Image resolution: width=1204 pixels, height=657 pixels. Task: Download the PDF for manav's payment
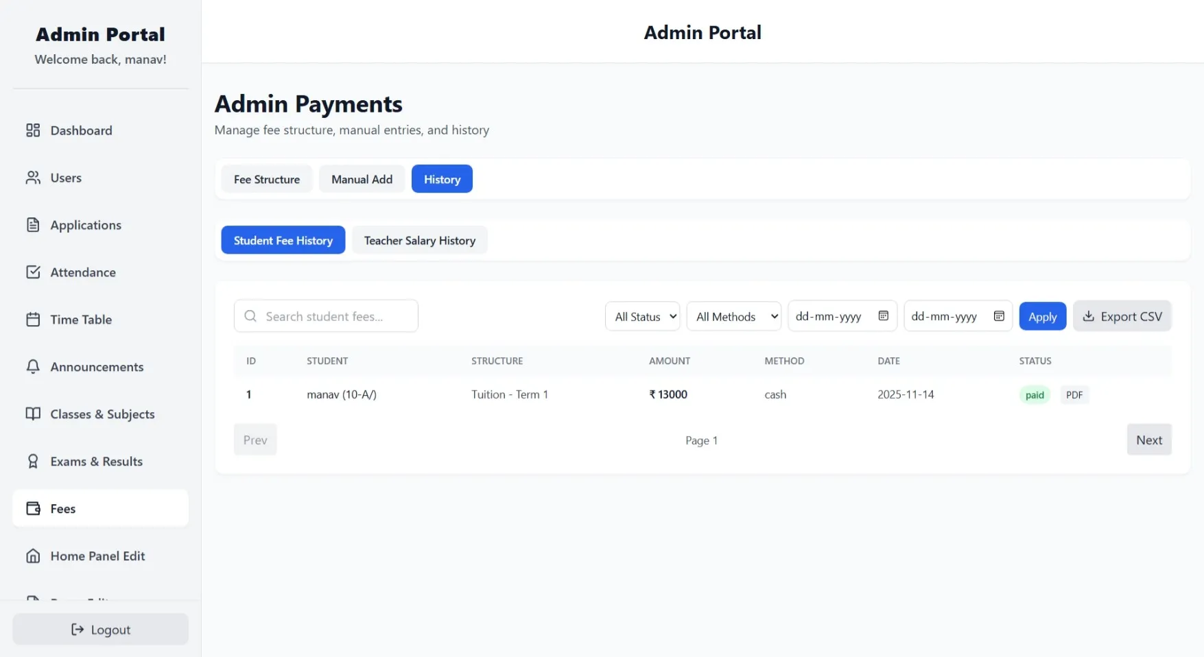click(1074, 394)
